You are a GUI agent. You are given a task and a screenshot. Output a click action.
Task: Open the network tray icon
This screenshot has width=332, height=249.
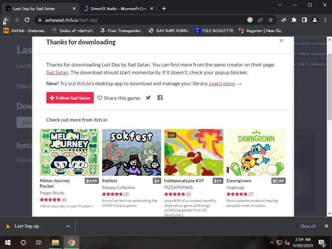tap(279, 243)
